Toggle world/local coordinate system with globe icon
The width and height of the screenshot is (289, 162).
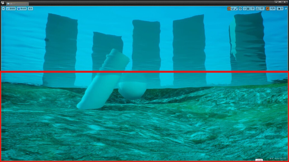coord(240,8)
